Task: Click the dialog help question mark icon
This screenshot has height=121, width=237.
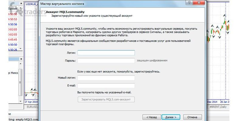Action: tap(190, 2)
